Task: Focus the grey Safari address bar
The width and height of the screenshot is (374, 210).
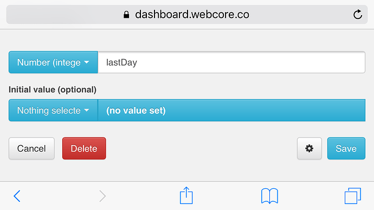Action: [187, 14]
